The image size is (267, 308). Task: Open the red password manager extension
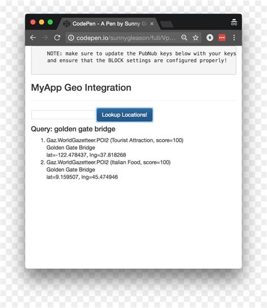(222, 38)
